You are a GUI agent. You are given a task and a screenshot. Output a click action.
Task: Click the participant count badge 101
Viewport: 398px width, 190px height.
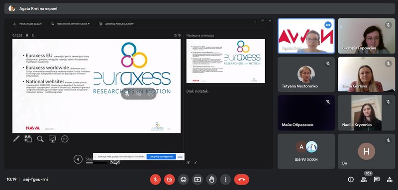coord(368,173)
